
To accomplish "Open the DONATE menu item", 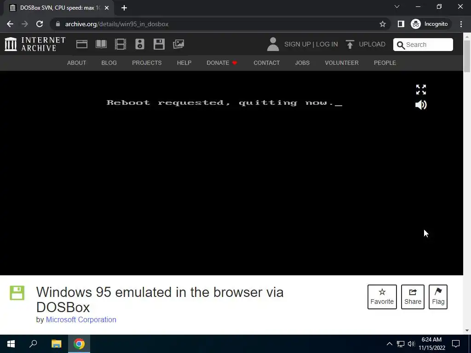I will pyautogui.click(x=222, y=63).
